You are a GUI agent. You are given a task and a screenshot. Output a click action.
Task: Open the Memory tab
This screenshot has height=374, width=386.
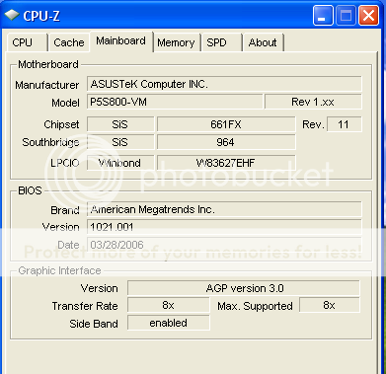tap(176, 42)
